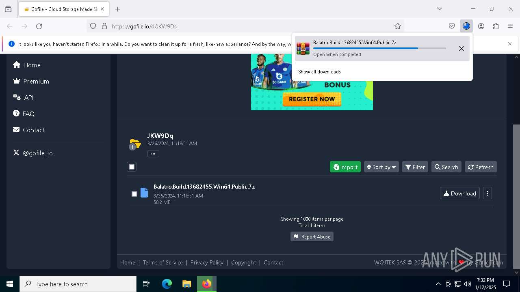Open the Home sidebar item
Screen dimensions: 520x292
pos(27,65)
